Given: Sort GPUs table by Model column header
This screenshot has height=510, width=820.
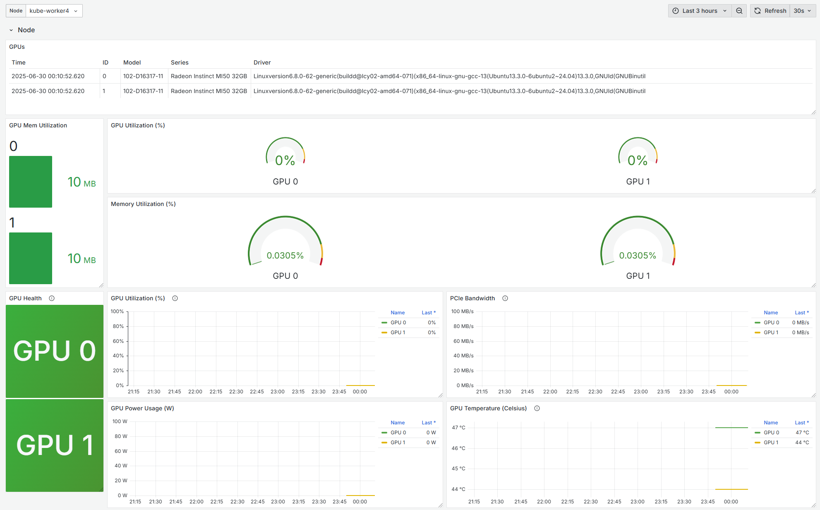Looking at the screenshot, I should 132,62.
